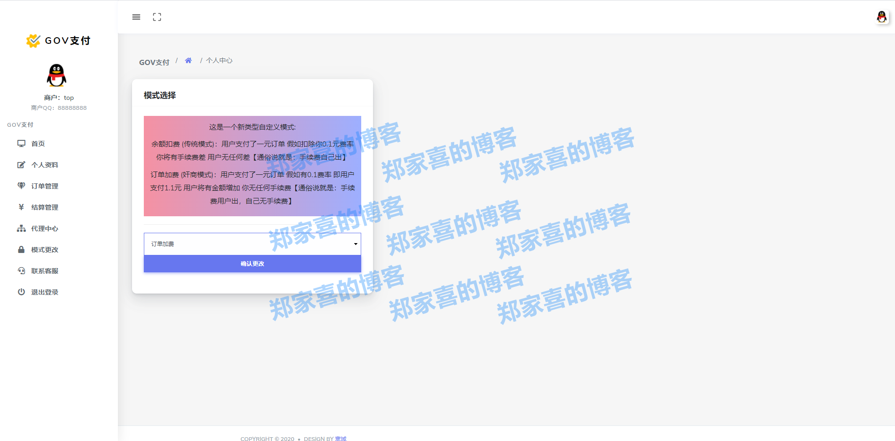Enter fullscreen mode via the expand icon
This screenshot has width=895, height=441.
(157, 17)
